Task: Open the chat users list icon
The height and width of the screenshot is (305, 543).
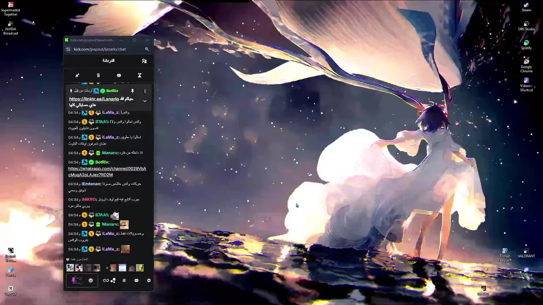Action: click(144, 61)
